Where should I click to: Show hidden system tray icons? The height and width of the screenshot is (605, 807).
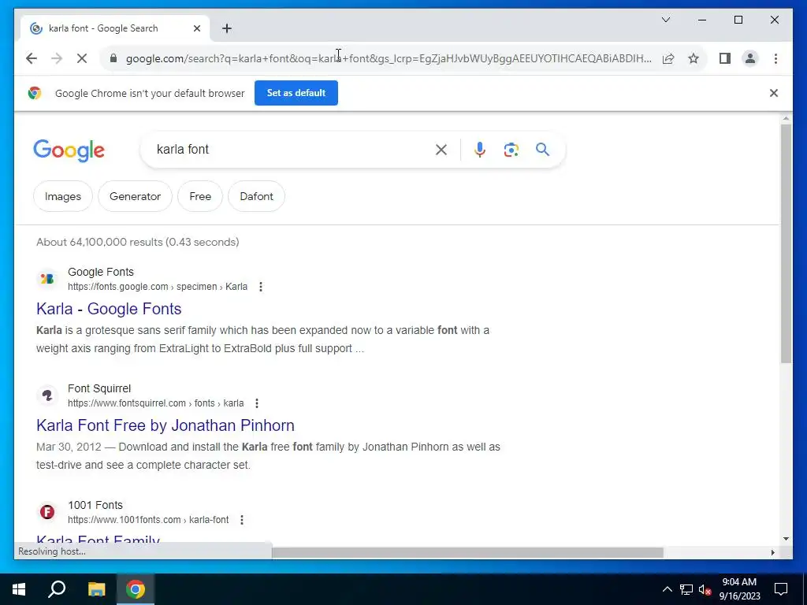[x=667, y=589]
